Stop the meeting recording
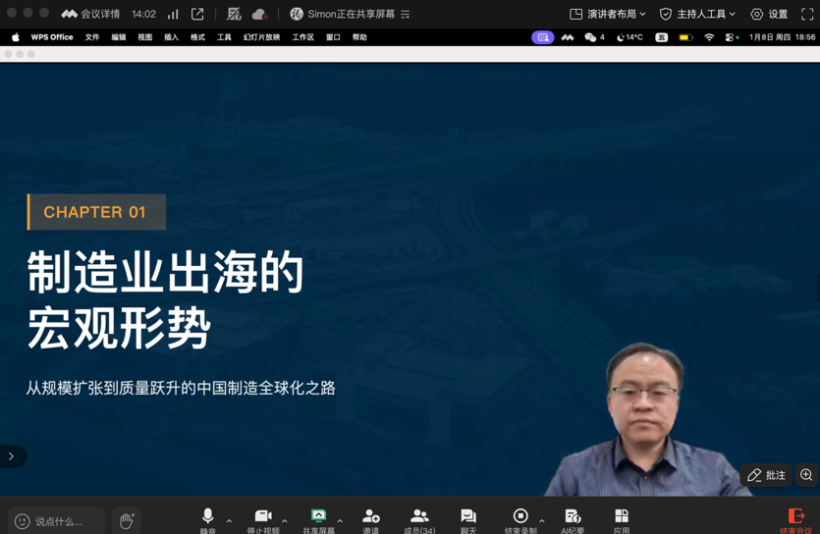 pos(520,517)
